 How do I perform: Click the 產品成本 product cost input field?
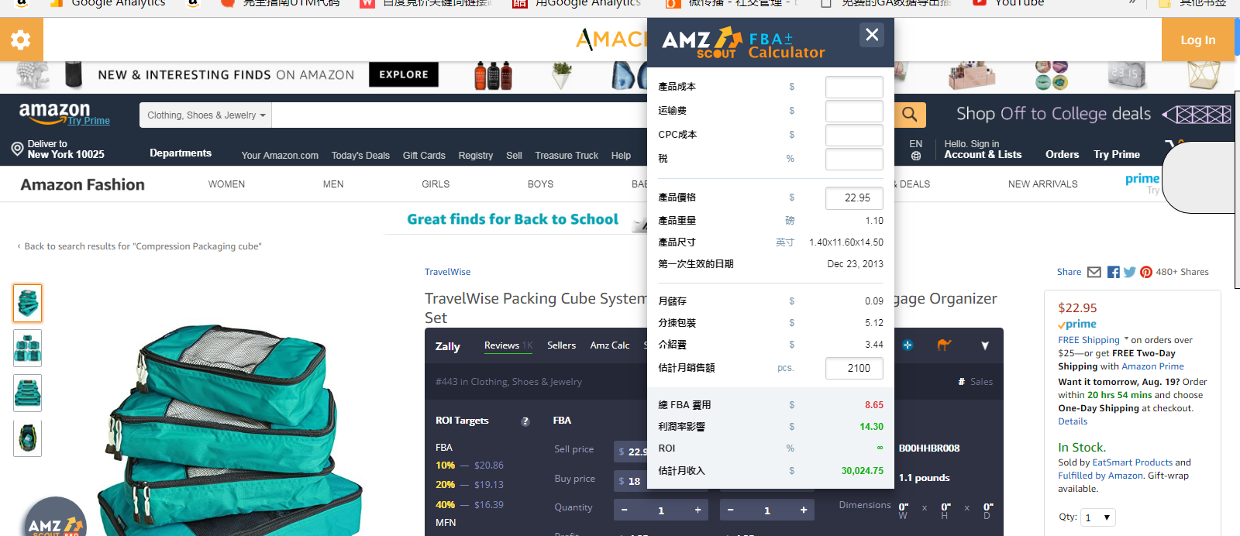coord(854,87)
